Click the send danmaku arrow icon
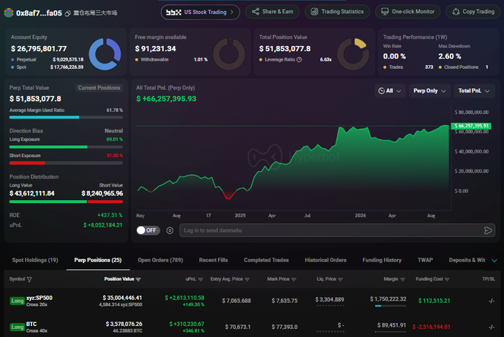504x337 pixels. [x=488, y=230]
